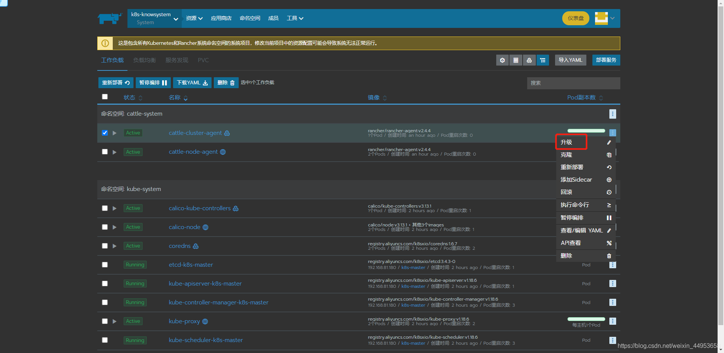Click cattle-cluster-agent pod scale progress bar

(x=586, y=131)
